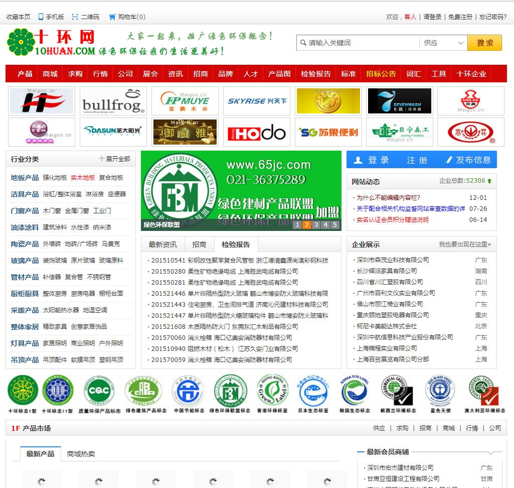Click the DASUN 圣大阳光 brand logo
Image resolution: width=514 pixels, height=488 pixels.
click(113, 132)
